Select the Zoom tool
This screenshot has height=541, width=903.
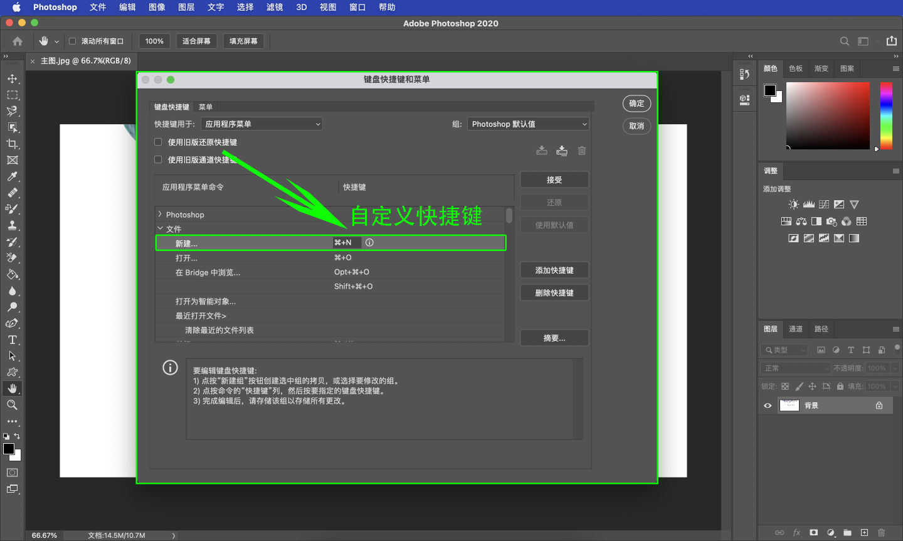[x=12, y=405]
